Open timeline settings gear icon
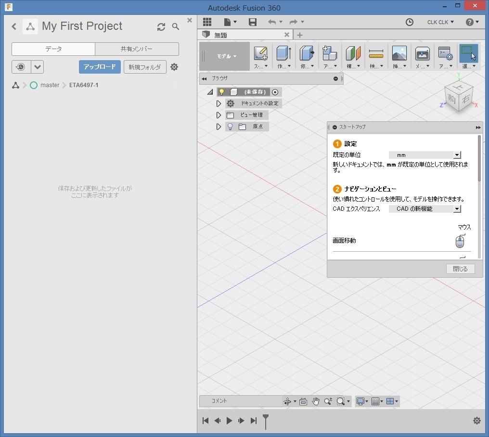The width and height of the screenshot is (489, 437). (476, 421)
